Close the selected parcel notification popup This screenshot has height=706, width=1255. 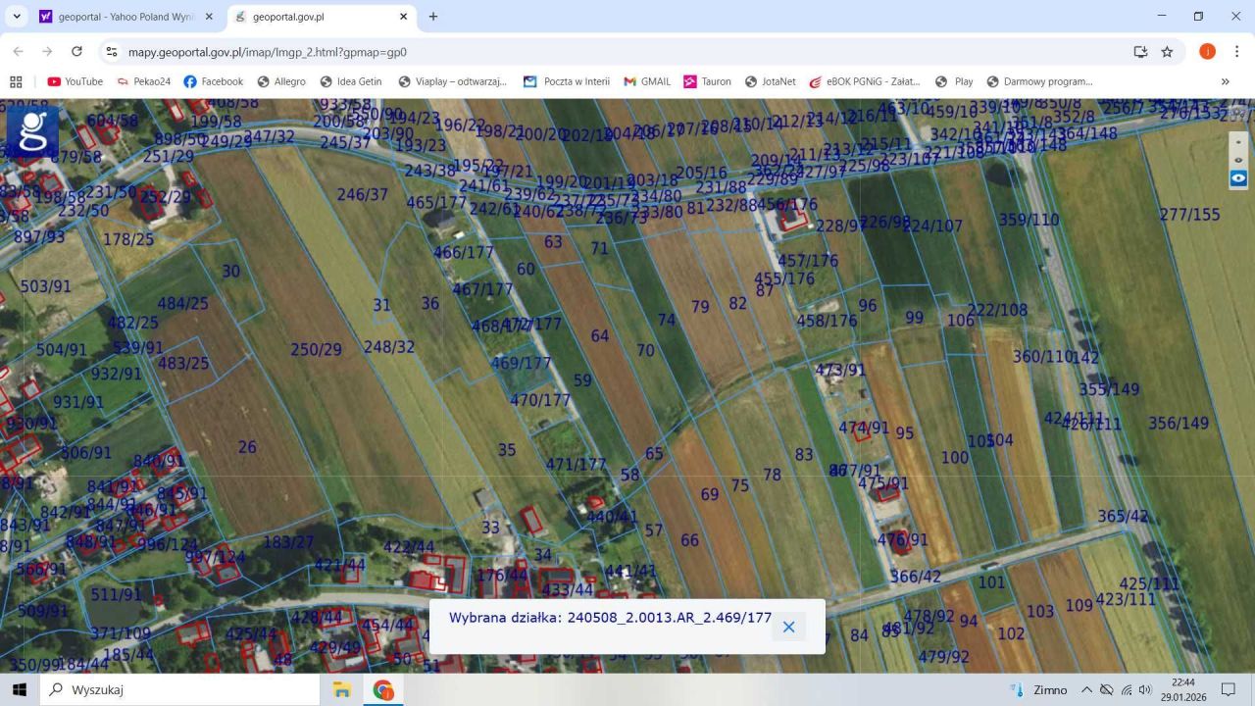coord(788,627)
